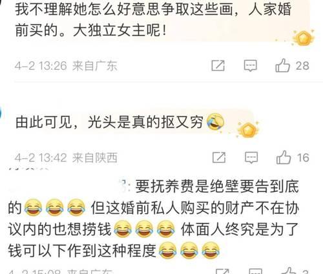Tap gold badge beside 大独立女主呢 comment
Viewport: 323px width, 274px height.
[x=304, y=38]
